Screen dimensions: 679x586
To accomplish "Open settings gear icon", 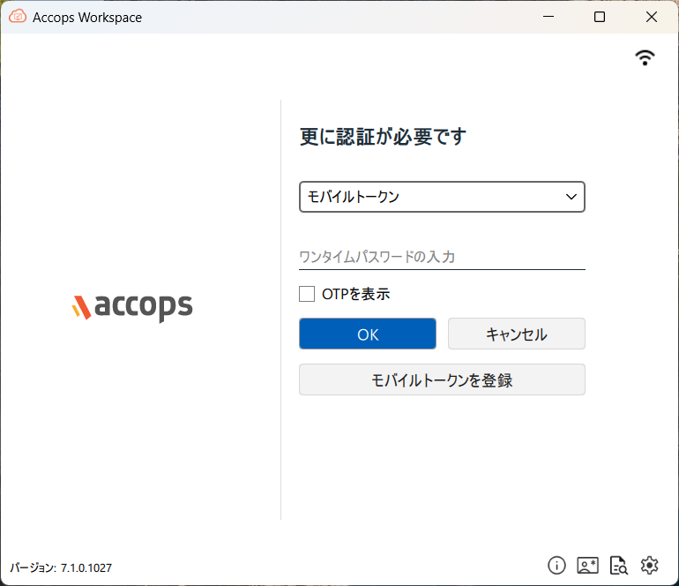I will coord(650,565).
